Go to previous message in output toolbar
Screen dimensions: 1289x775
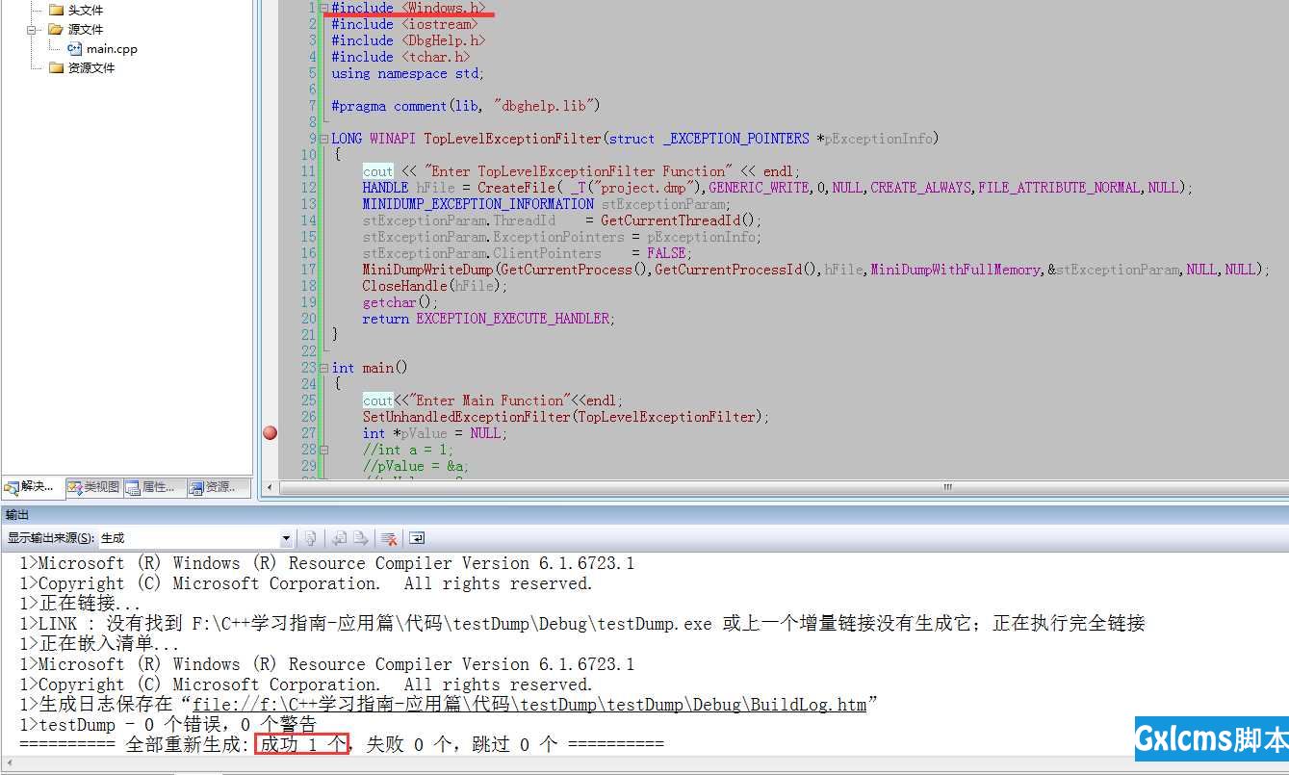coord(340,538)
